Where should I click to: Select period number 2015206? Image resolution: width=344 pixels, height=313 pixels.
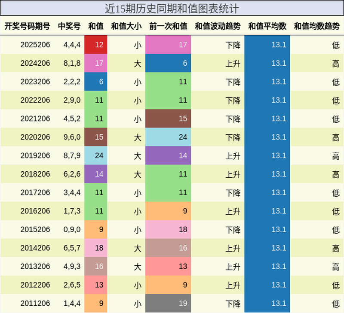(35, 229)
